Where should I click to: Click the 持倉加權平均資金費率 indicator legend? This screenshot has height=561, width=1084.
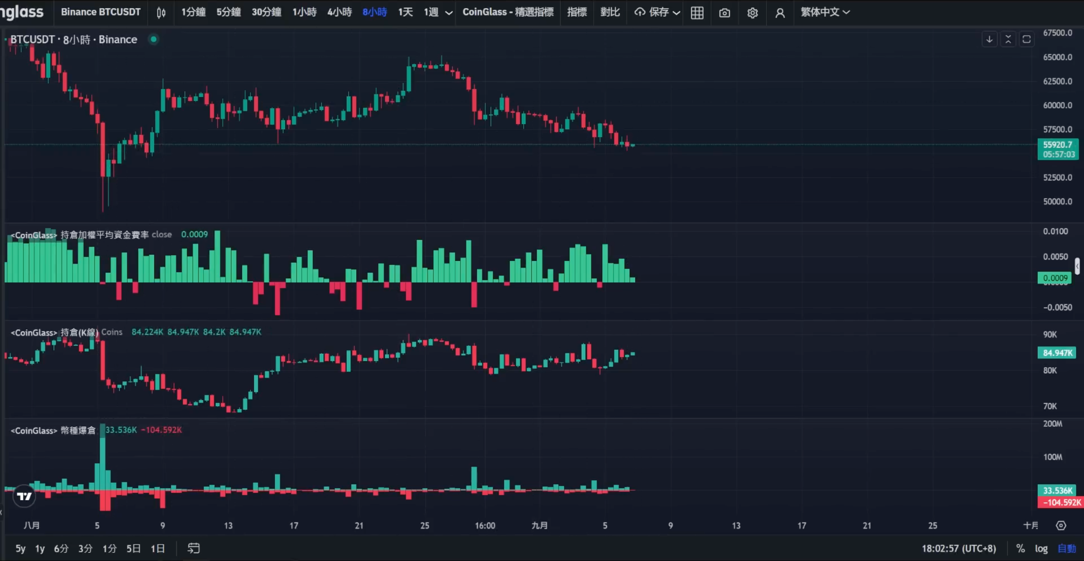[x=104, y=235]
